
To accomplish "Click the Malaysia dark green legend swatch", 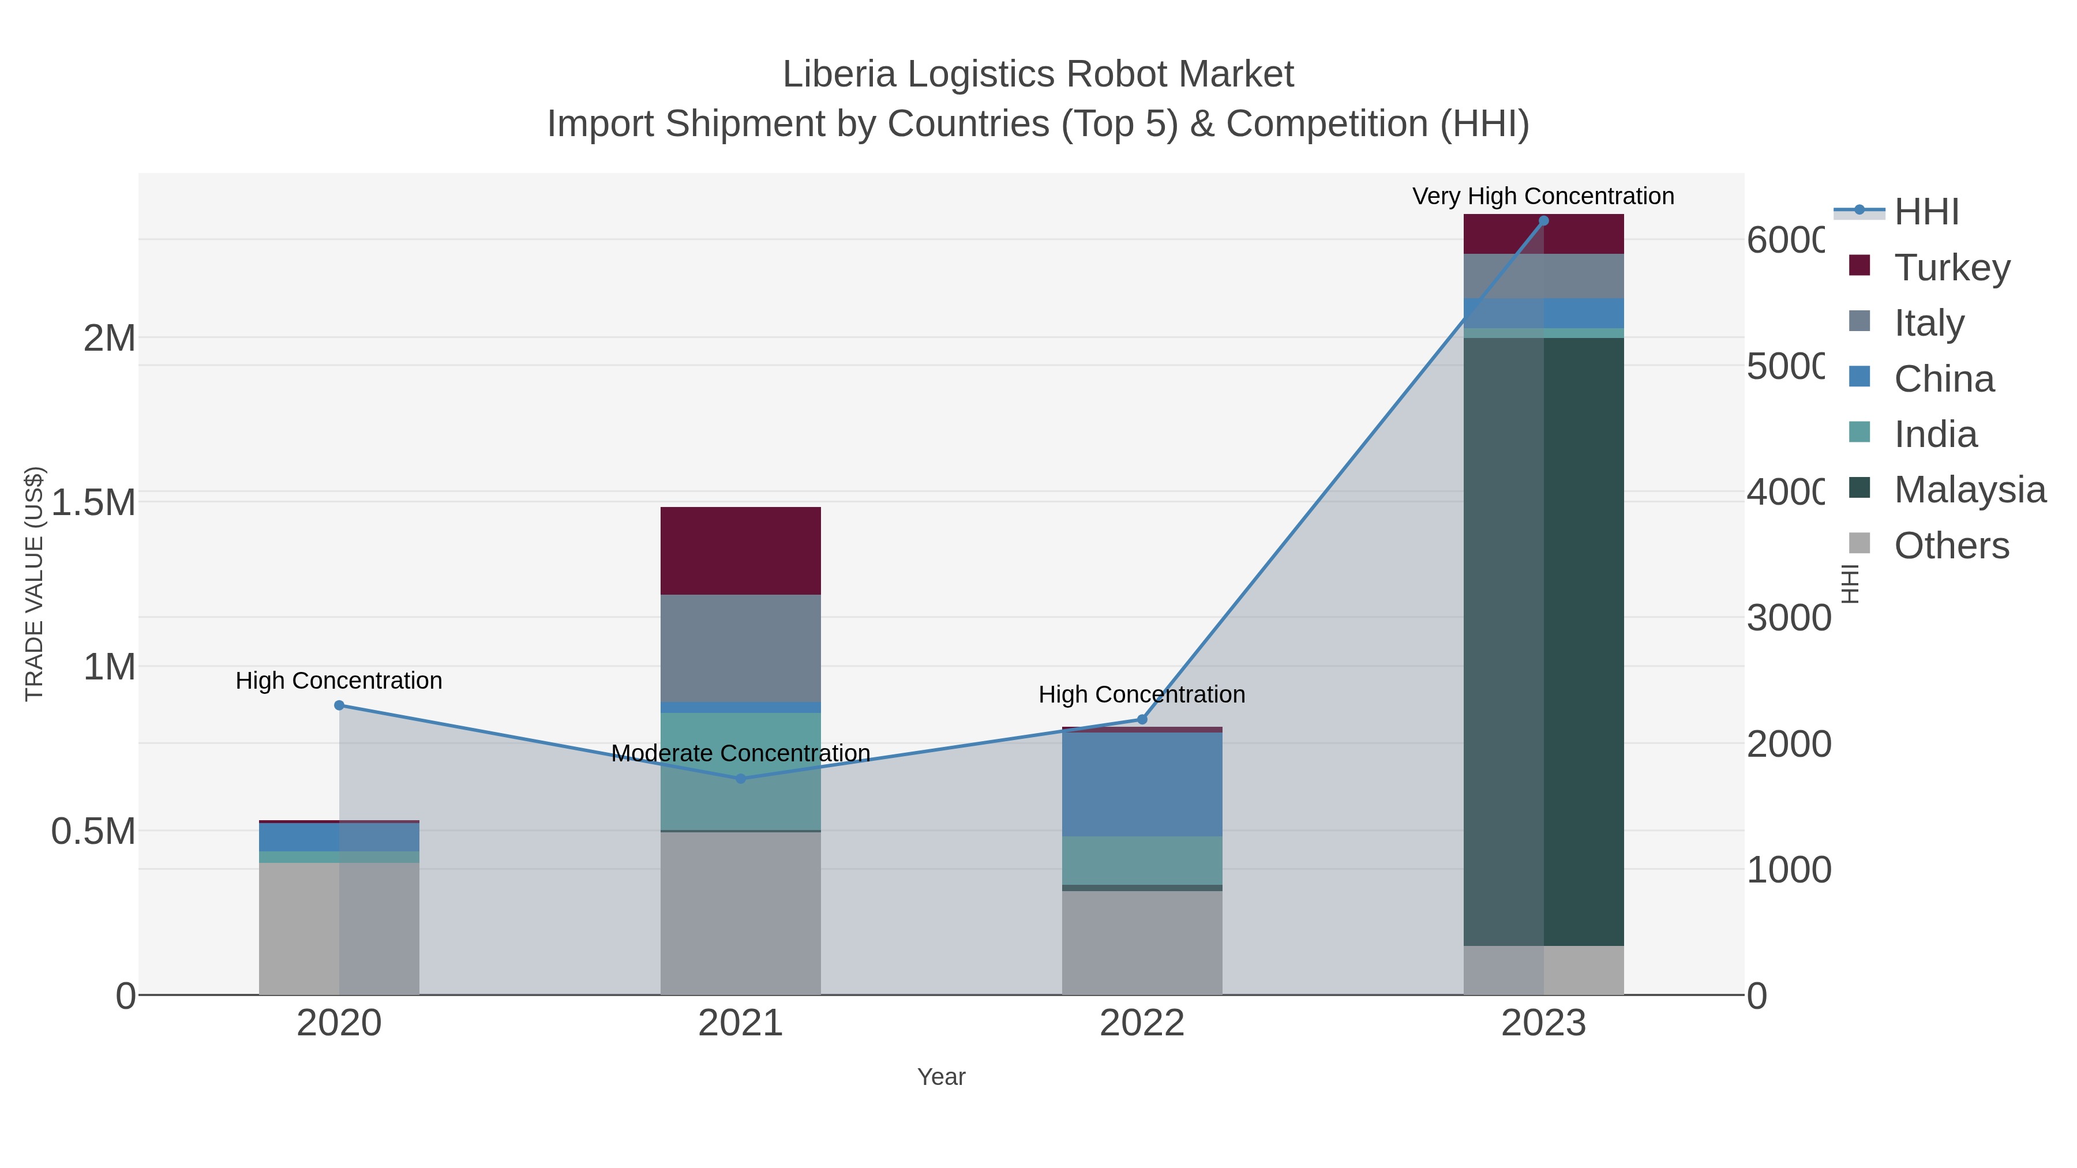I will click(x=1859, y=487).
